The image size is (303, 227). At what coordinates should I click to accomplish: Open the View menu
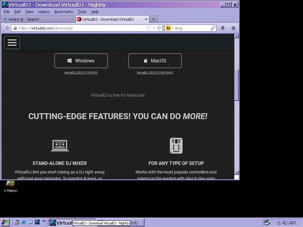[29, 12]
